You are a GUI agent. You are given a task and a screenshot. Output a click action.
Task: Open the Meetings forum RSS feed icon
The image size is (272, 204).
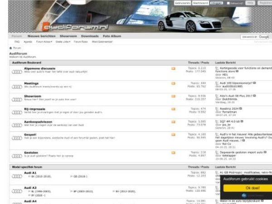[x=173, y=83]
